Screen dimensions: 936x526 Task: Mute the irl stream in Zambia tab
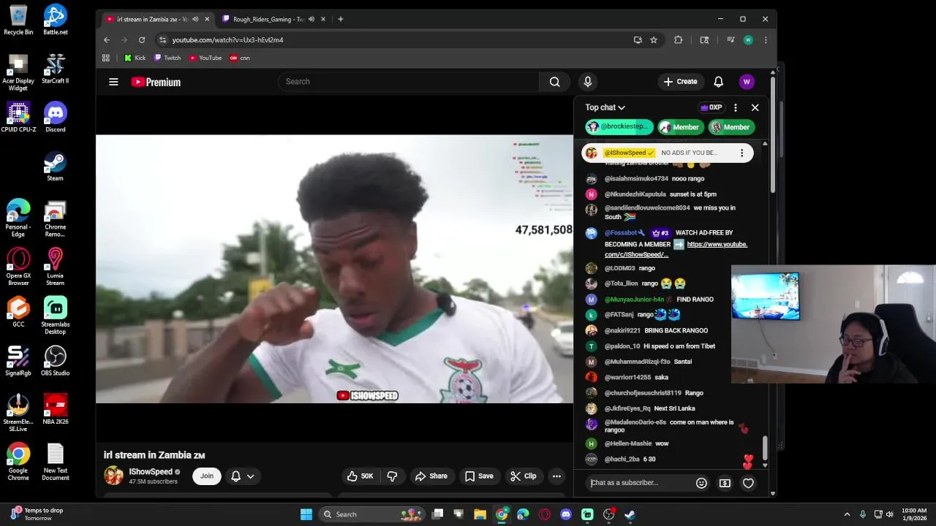pos(195,19)
